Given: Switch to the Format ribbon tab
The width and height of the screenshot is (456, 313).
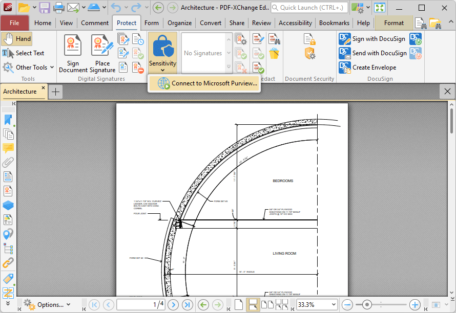Looking at the screenshot, I should pyautogui.click(x=394, y=23).
